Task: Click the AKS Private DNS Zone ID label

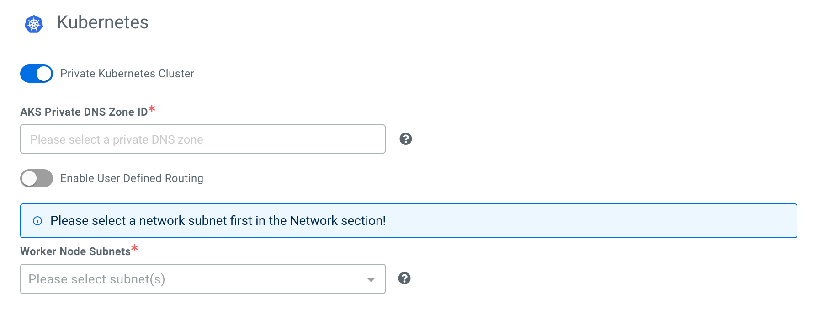Action: tap(84, 112)
